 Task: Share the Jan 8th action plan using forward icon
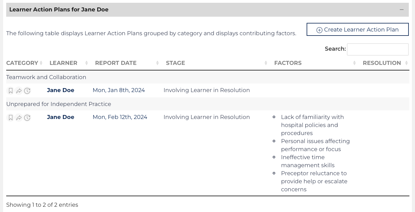19,91
